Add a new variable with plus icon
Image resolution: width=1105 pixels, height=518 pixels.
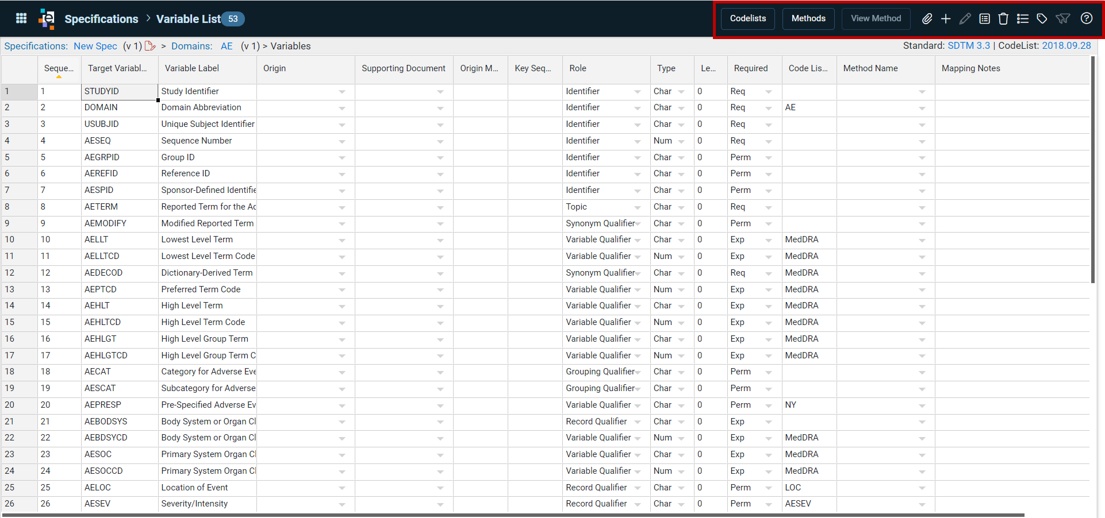coord(946,19)
